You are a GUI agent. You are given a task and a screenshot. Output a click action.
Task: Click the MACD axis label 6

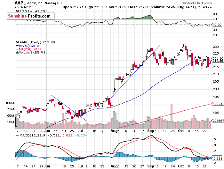pos(215,139)
